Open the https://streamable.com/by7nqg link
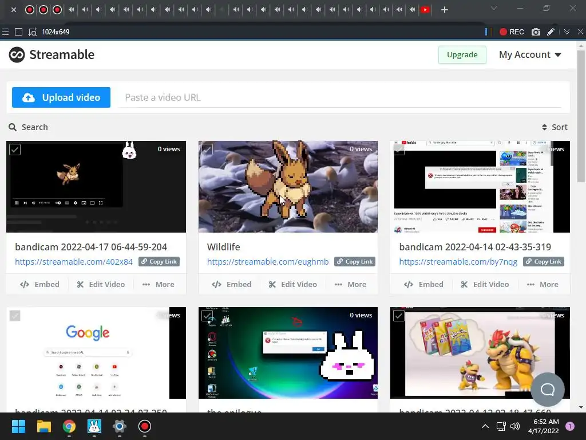Screen dimensions: 586x440 coord(458,261)
